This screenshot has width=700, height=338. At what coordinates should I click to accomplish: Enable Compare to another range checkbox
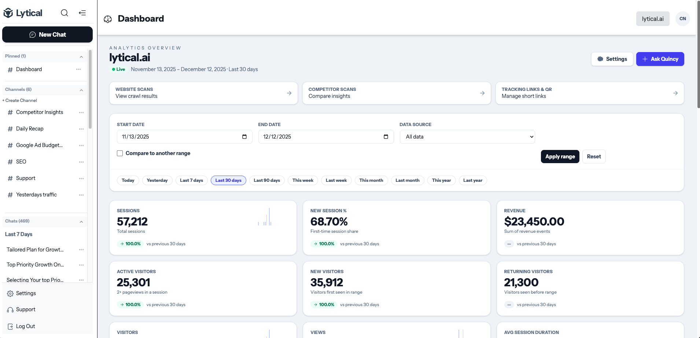point(120,153)
